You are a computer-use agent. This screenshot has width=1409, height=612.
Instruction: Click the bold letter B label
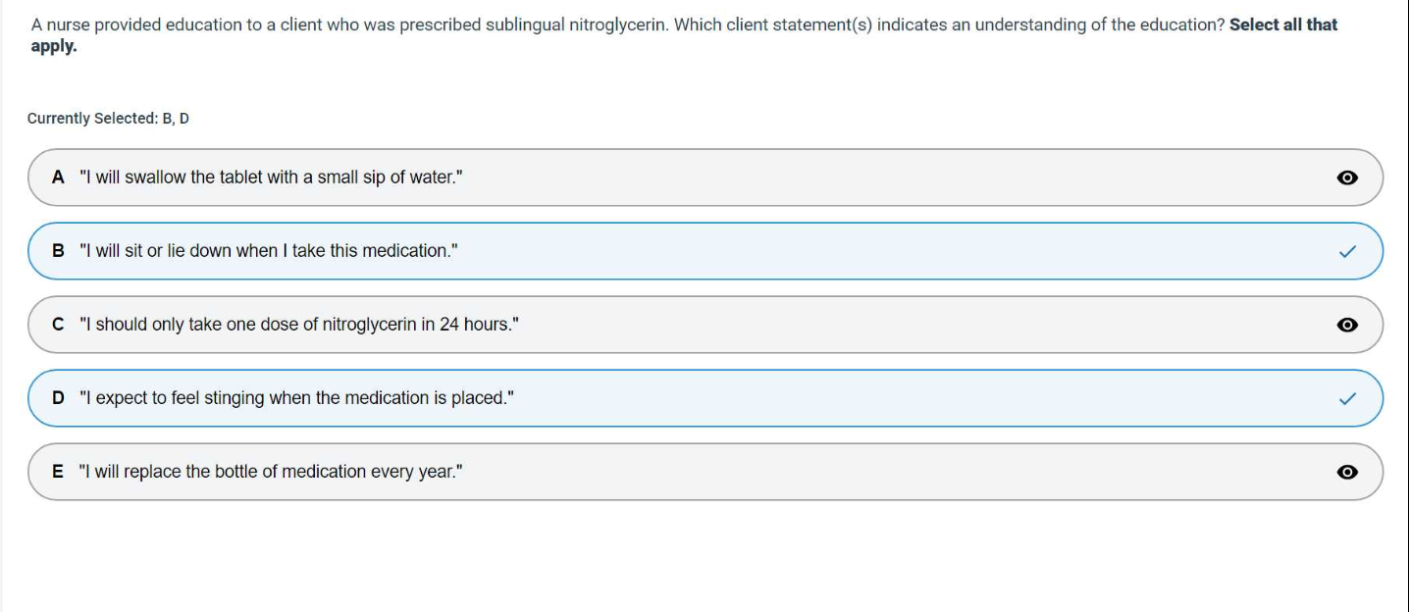pyautogui.click(x=58, y=251)
